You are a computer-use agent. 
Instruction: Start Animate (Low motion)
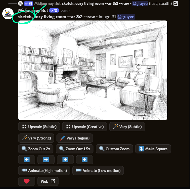[98, 170]
